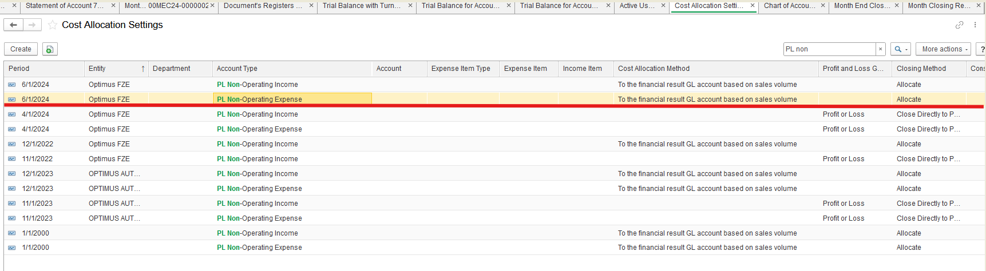
Task: Open the three-dot options menu
Action: 975,25
